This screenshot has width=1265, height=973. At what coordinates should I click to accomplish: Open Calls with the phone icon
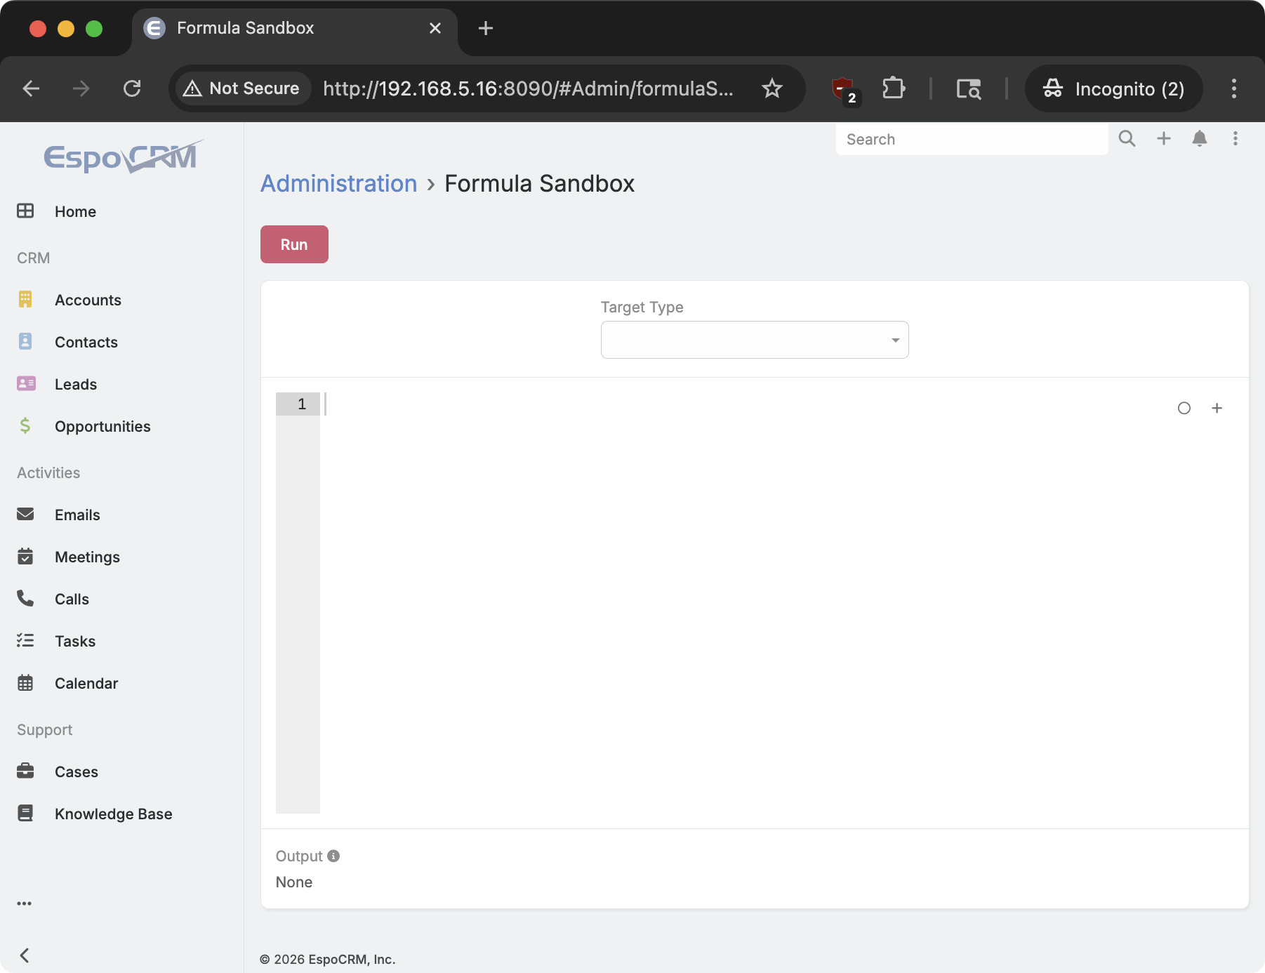(x=25, y=598)
